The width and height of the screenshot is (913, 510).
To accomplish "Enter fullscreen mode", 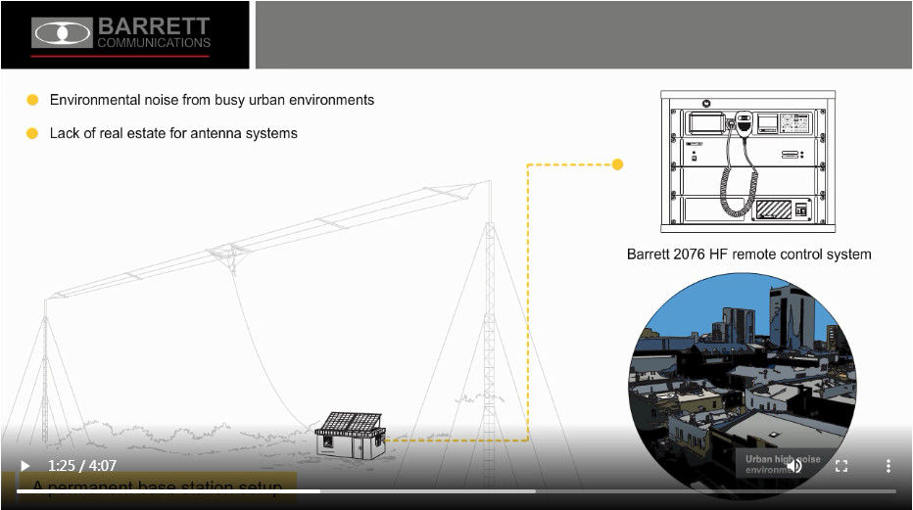I will pos(841,466).
